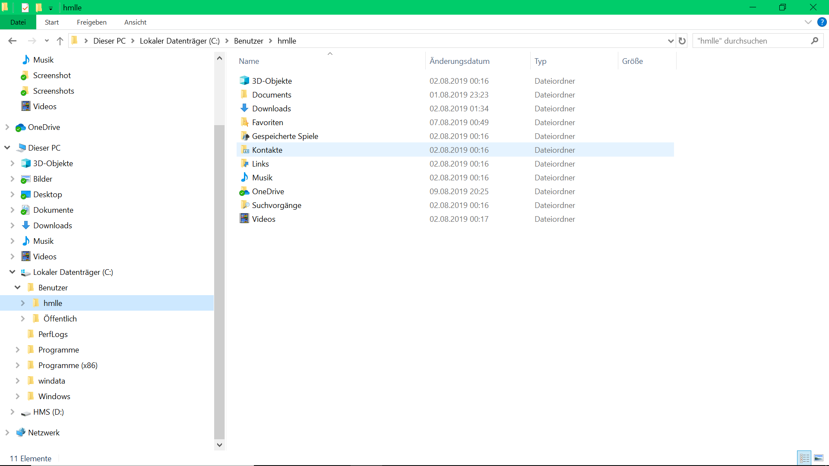The width and height of the screenshot is (829, 466).
Task: Open the Ansicht ribbon tab
Action: point(135,22)
